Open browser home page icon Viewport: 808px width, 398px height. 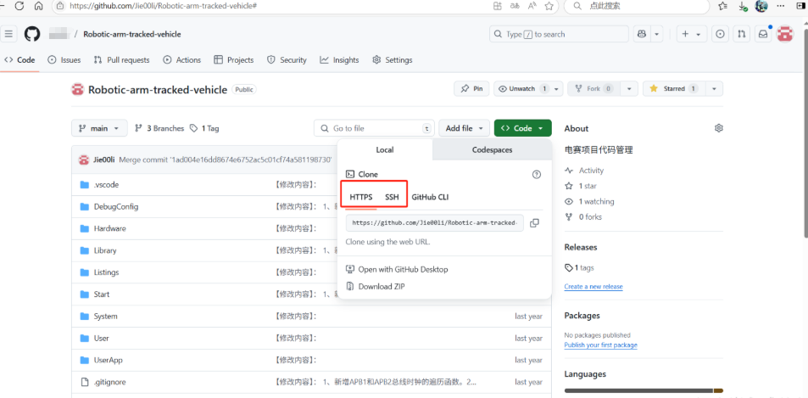(39, 6)
